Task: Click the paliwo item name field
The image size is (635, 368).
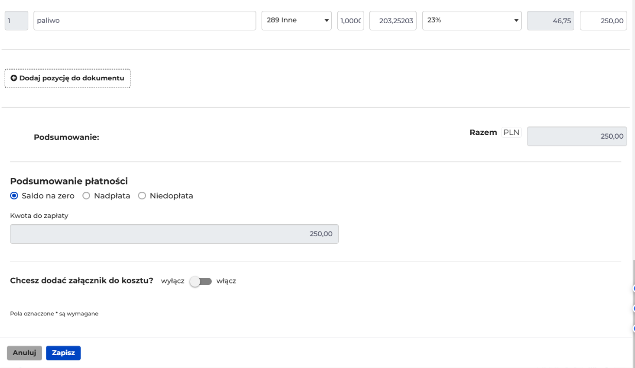Action: coord(145,21)
